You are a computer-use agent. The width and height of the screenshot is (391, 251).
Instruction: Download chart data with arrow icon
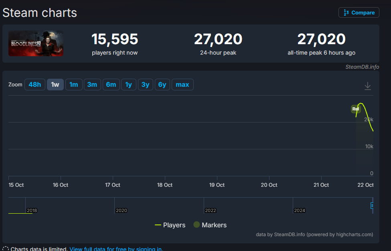coord(368,86)
